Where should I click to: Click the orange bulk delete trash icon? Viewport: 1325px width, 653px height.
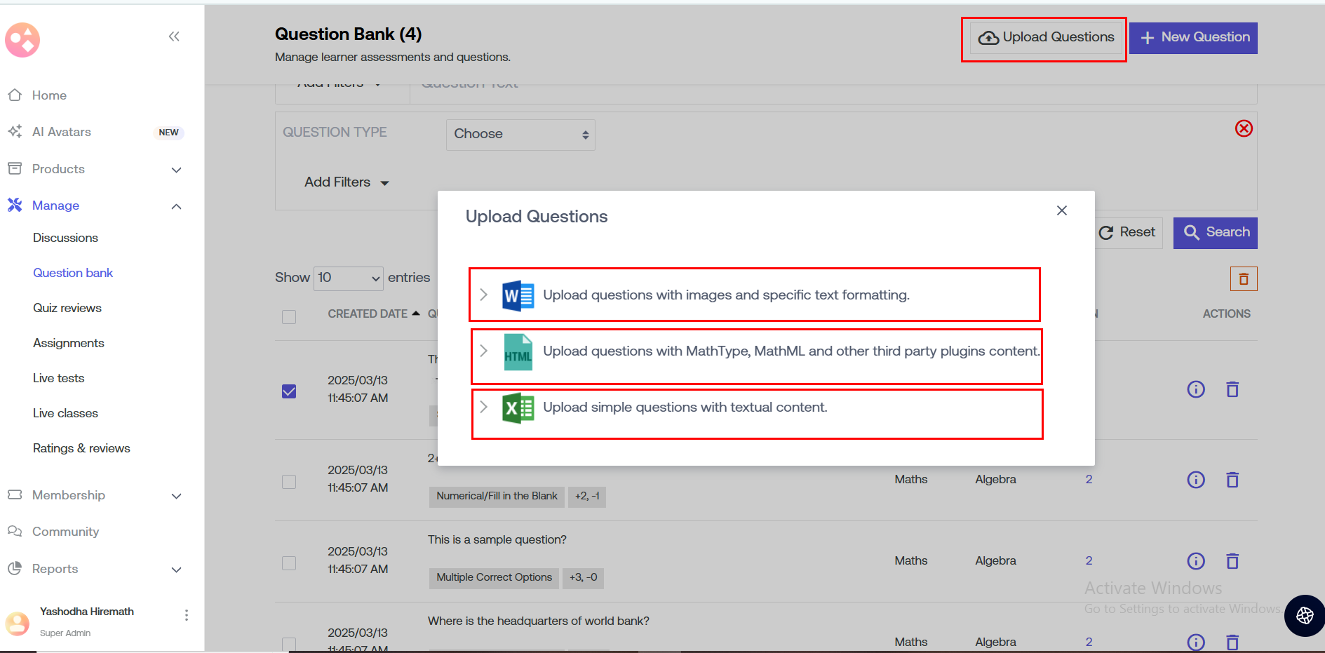[1243, 279]
